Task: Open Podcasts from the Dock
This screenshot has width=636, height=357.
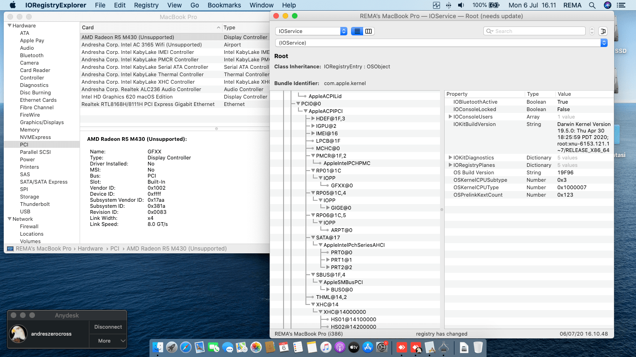Action: pos(340,347)
